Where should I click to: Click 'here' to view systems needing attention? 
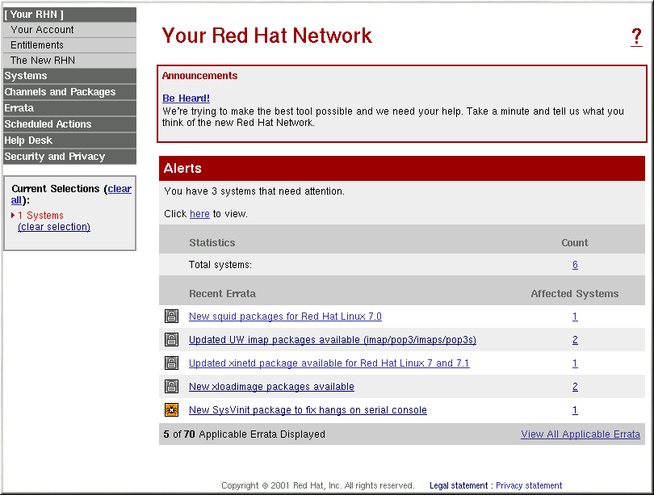[199, 214]
